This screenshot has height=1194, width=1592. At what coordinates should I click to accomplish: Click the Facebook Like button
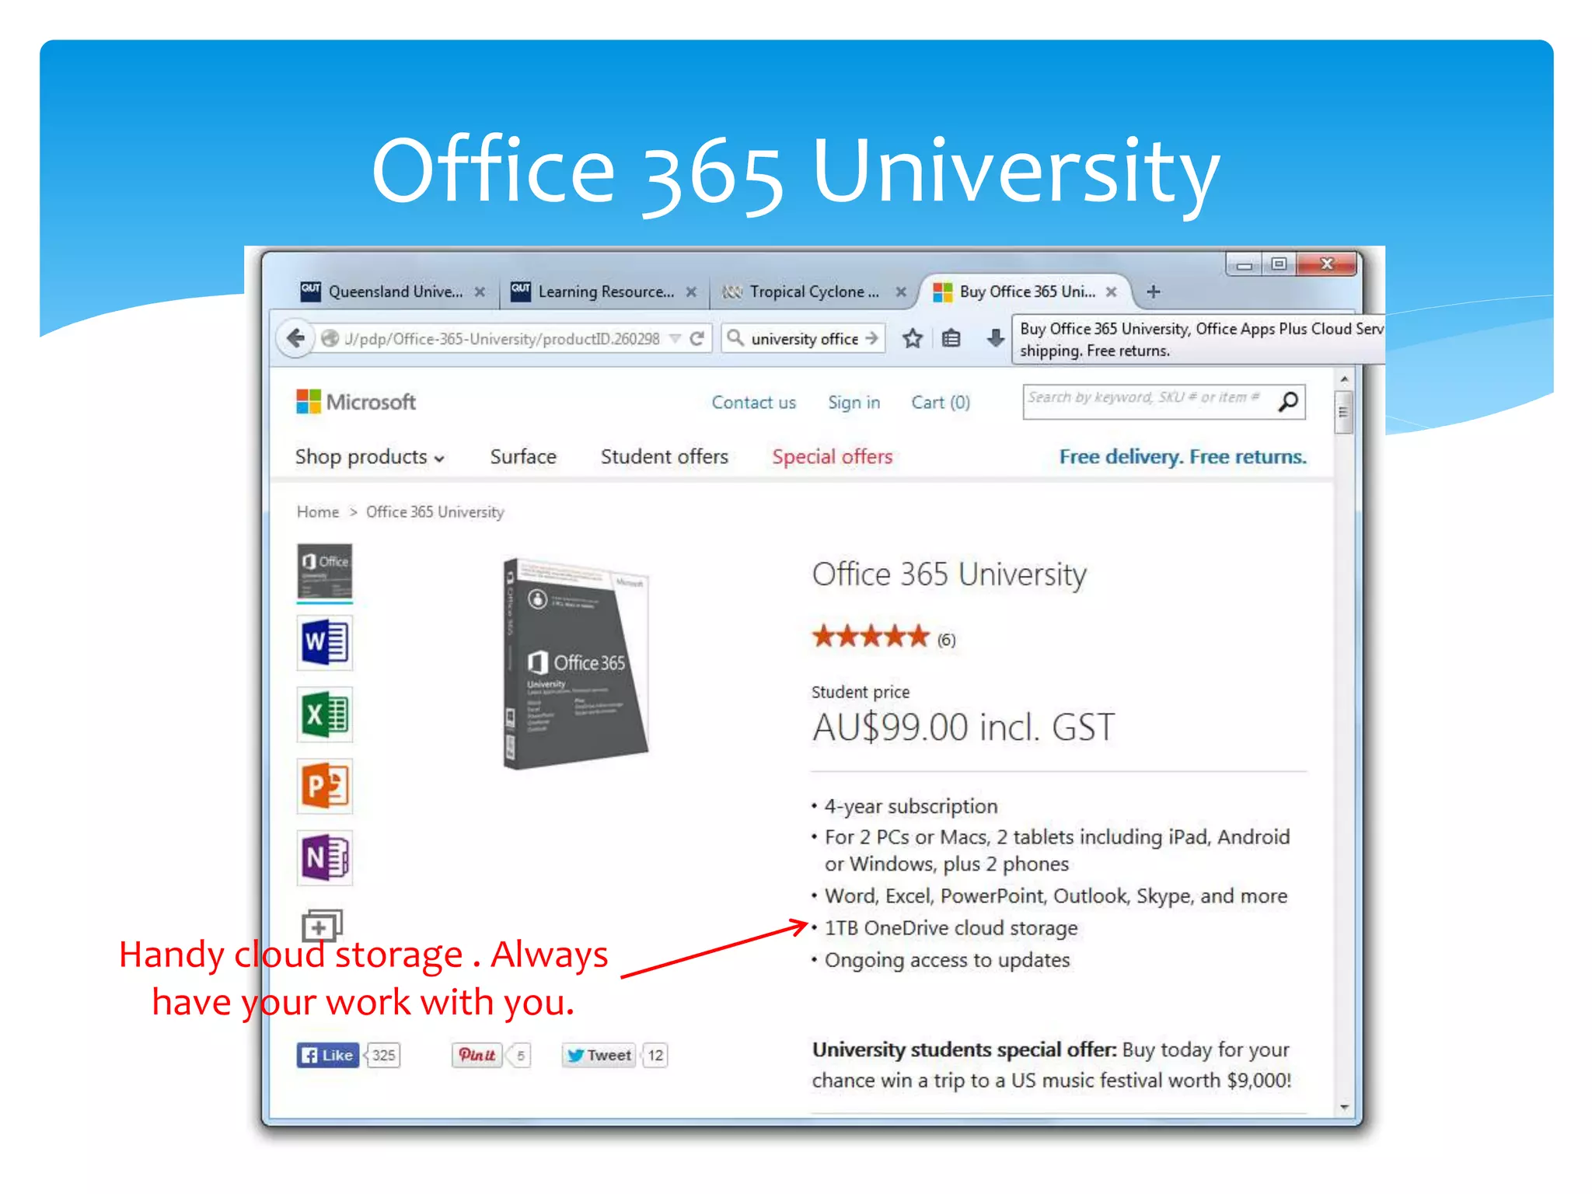pyautogui.click(x=328, y=1055)
